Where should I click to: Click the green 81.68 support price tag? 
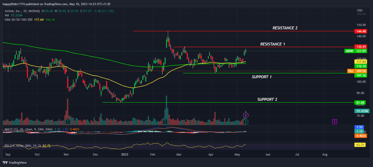pyautogui.click(x=360, y=102)
